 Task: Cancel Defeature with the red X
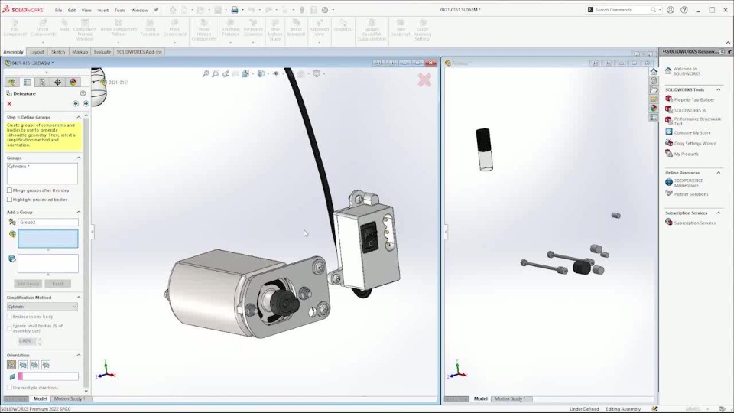(9, 103)
